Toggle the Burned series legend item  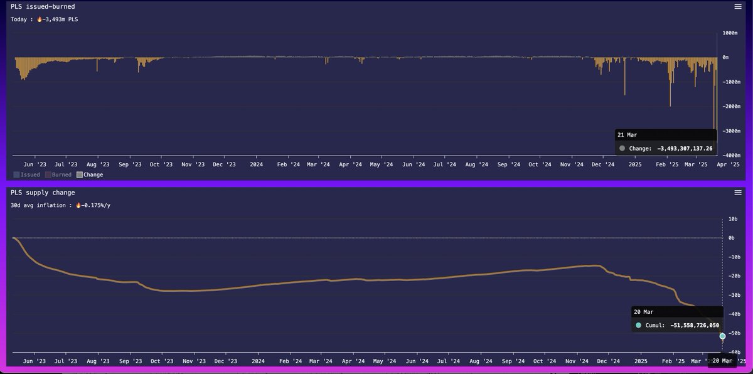58,174
